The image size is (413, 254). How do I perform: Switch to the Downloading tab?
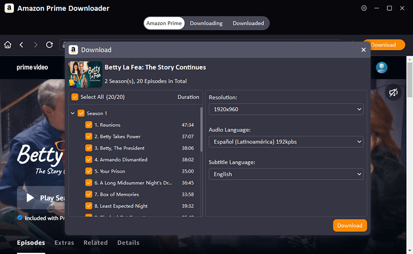206,23
